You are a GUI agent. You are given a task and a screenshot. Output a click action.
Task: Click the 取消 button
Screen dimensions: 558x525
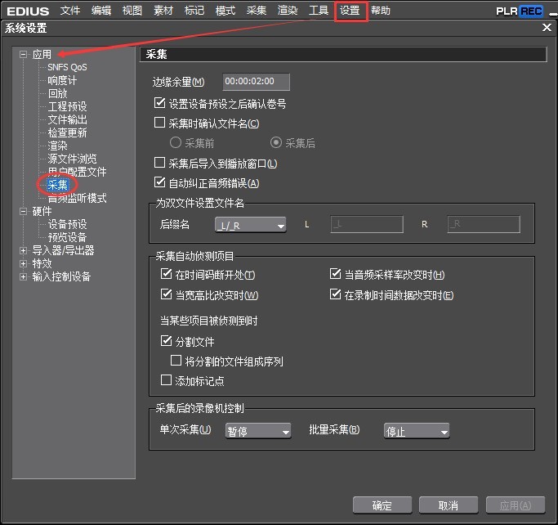coord(448,505)
